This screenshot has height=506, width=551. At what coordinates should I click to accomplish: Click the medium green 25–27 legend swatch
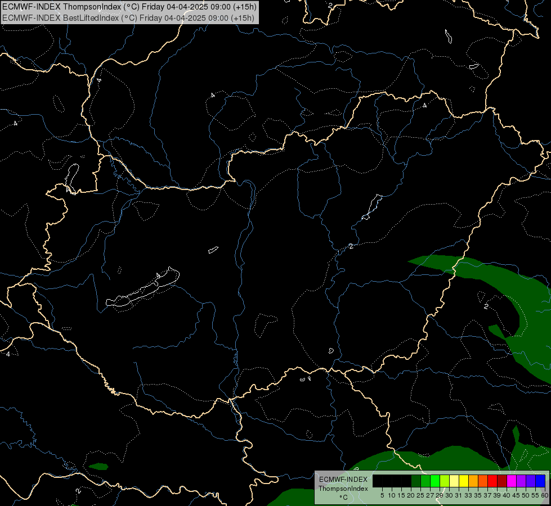(x=425, y=481)
